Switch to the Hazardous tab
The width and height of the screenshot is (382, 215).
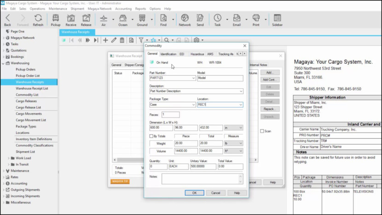coord(197,54)
